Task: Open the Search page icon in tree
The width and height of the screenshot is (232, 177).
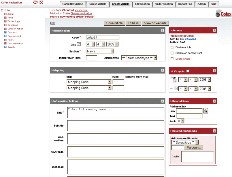Action: point(5,47)
